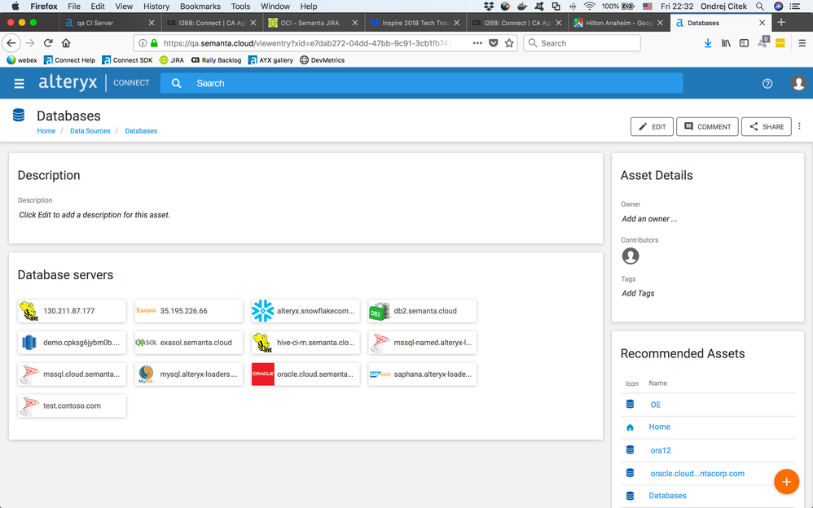
Task: Open the Home recommended asset
Action: (x=660, y=427)
